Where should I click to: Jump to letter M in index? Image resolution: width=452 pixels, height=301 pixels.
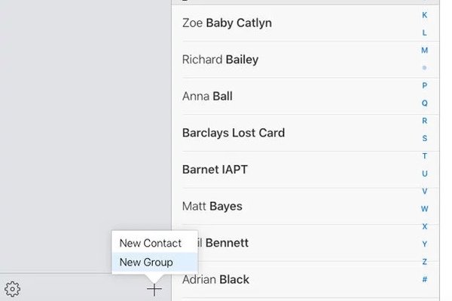[424, 51]
